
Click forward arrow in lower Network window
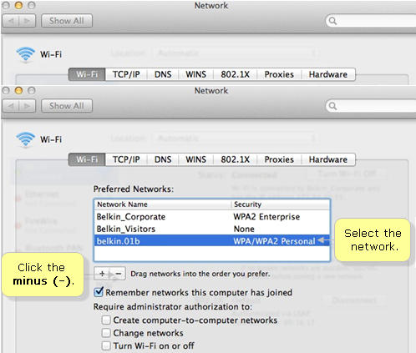[x=28, y=106]
